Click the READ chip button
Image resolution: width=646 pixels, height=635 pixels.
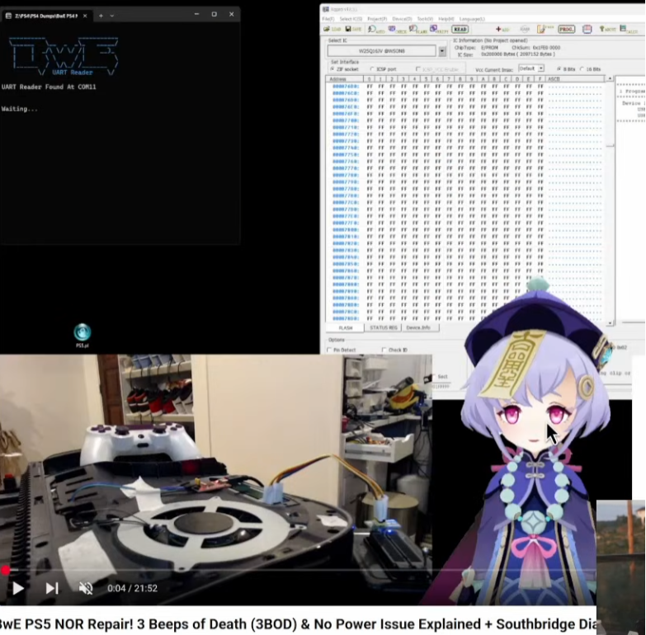pos(460,29)
